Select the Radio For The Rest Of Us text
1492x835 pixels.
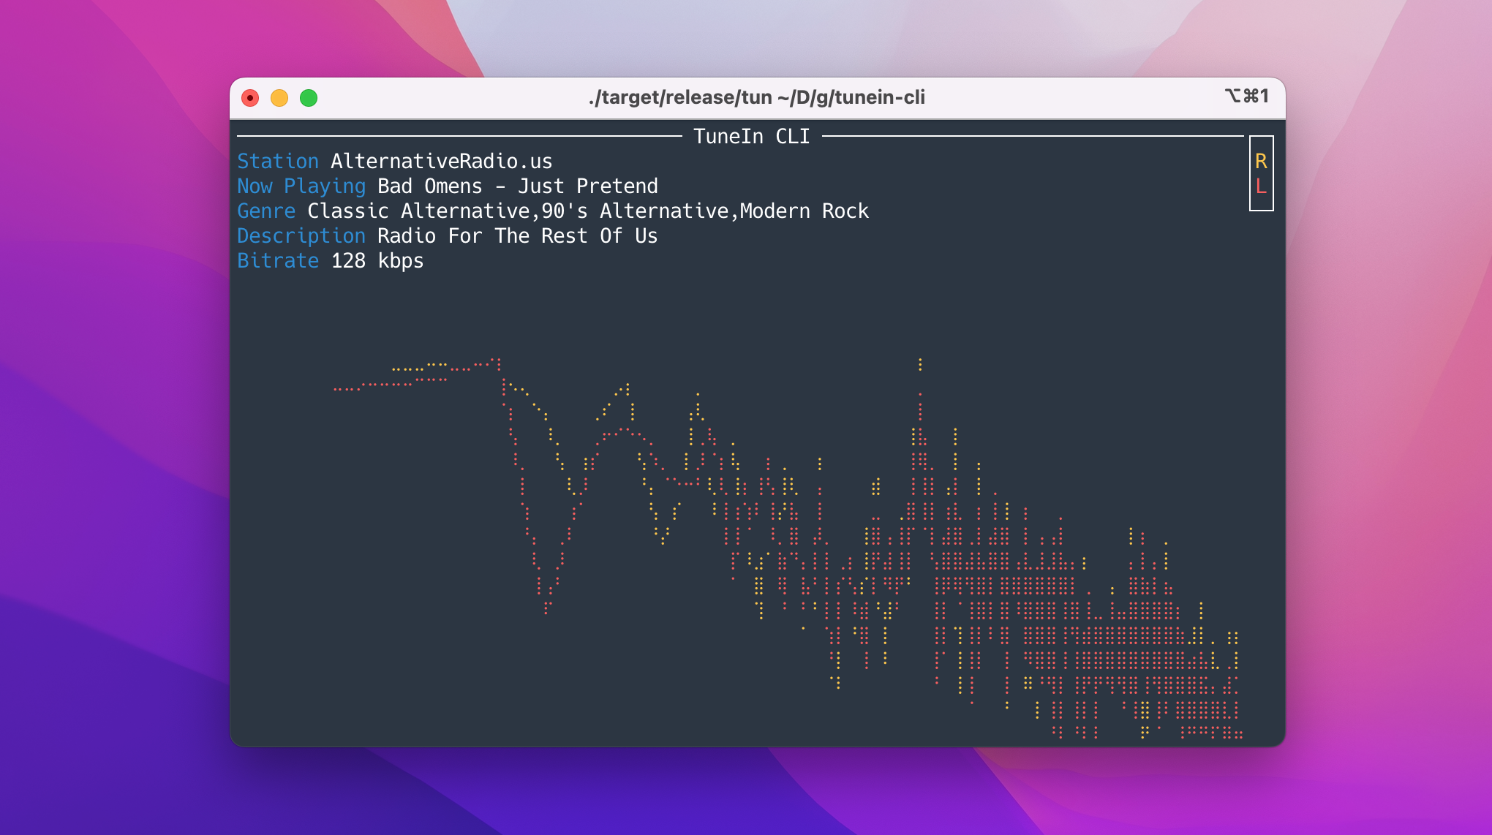coord(517,236)
